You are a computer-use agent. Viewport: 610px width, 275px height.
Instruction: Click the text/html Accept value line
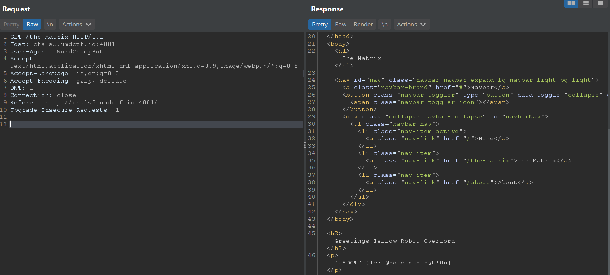[x=154, y=66]
